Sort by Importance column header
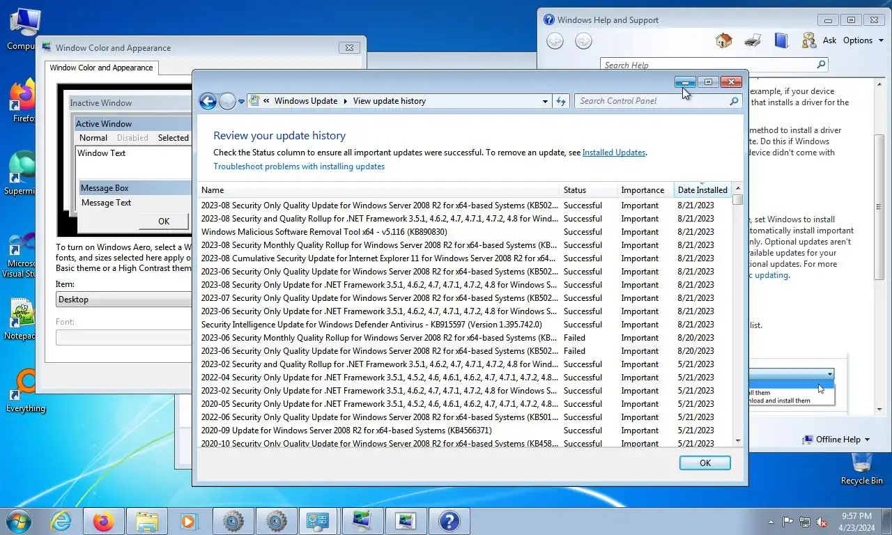 [x=645, y=190]
